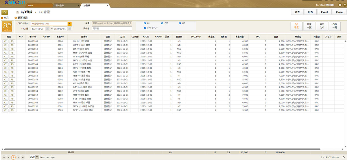
Task: Open calendar picker for C/I end date
Action: [x=70, y=29]
